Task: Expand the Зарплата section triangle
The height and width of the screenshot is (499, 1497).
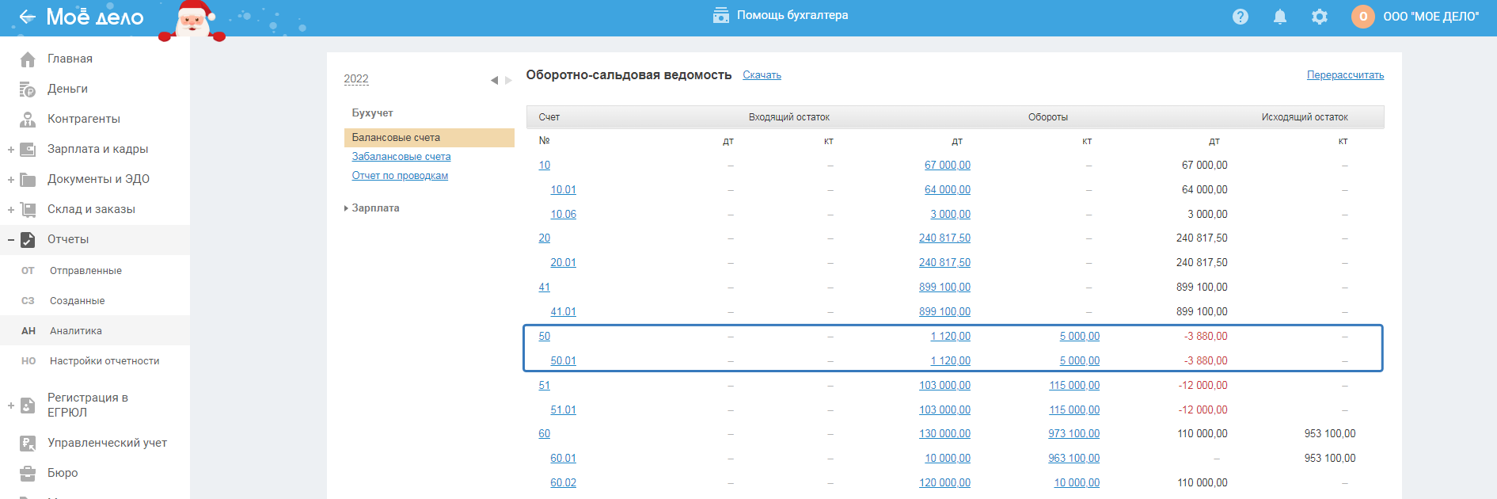Action: pos(346,208)
